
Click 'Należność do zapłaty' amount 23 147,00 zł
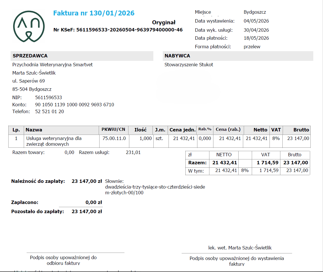(87, 181)
